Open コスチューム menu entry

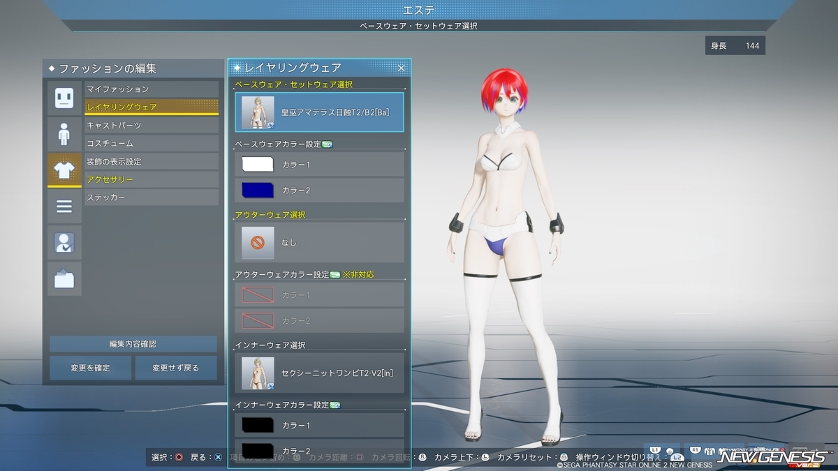point(152,144)
